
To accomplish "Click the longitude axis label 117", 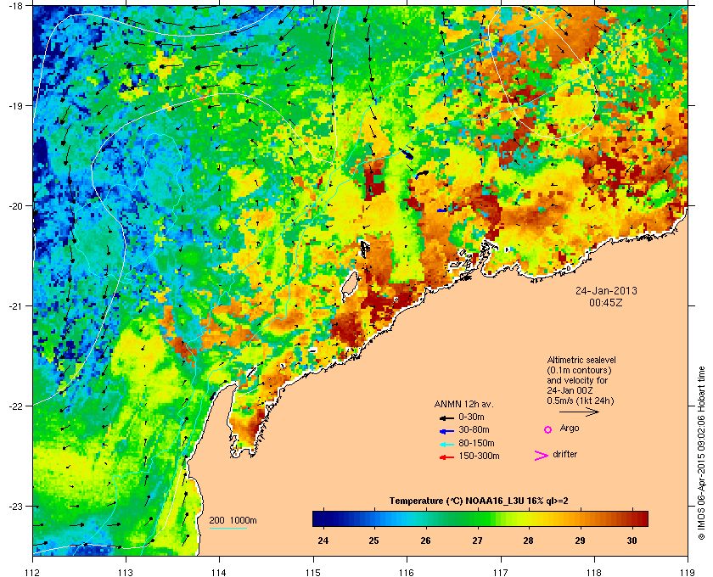I will click(500, 573).
